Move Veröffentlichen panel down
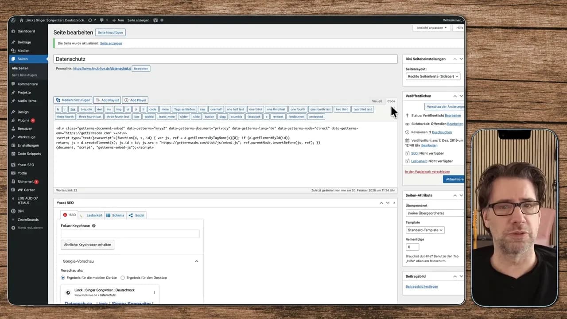 tap(461, 96)
